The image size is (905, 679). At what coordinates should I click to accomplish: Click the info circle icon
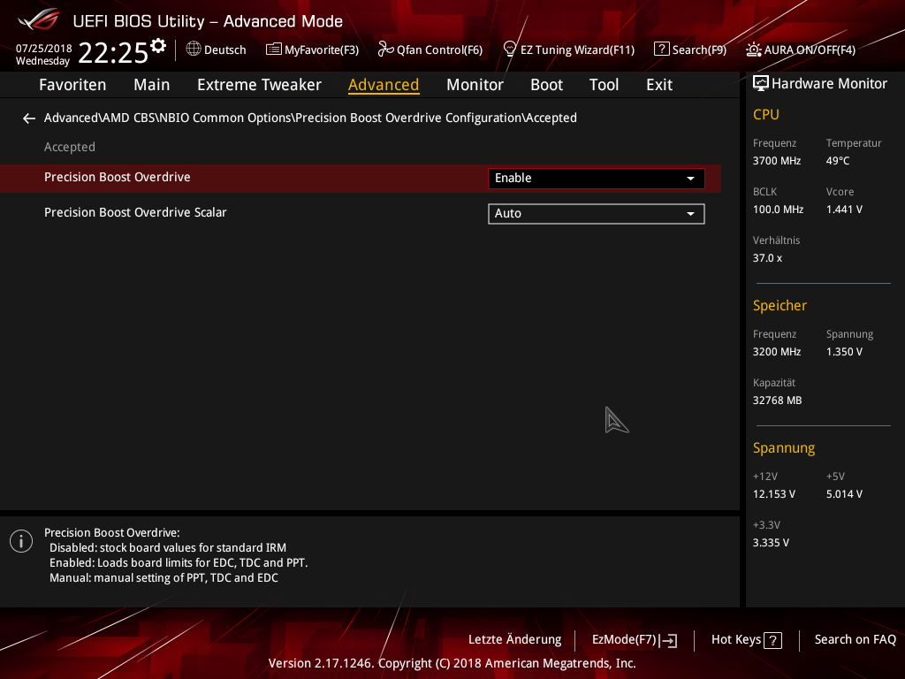click(21, 541)
